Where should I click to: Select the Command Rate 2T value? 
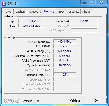64,75
